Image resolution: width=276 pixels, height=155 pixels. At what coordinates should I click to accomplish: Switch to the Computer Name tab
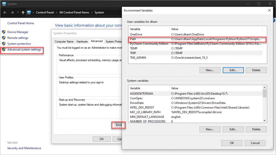coord(64,41)
